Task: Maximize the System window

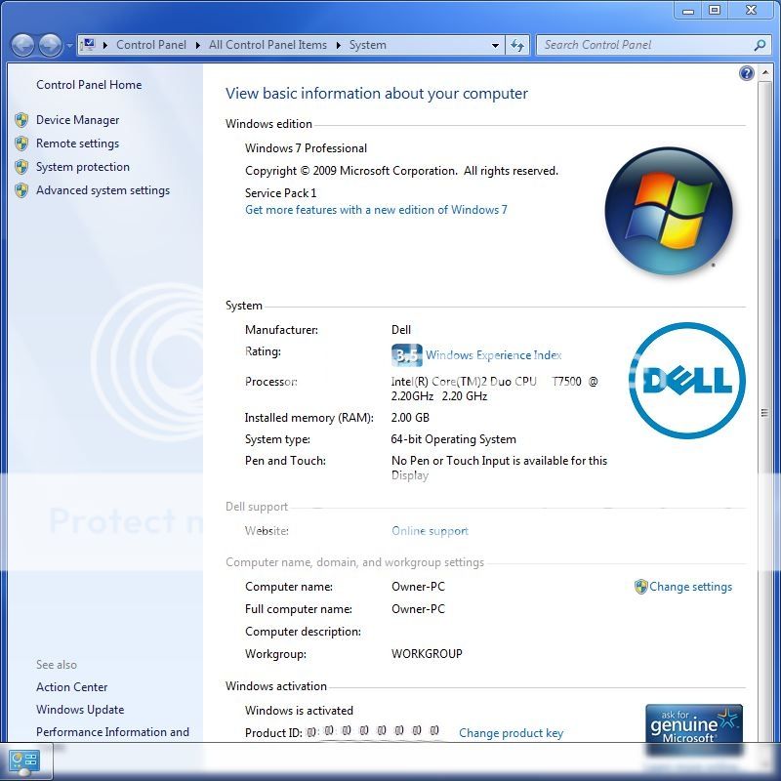Action: (715, 11)
